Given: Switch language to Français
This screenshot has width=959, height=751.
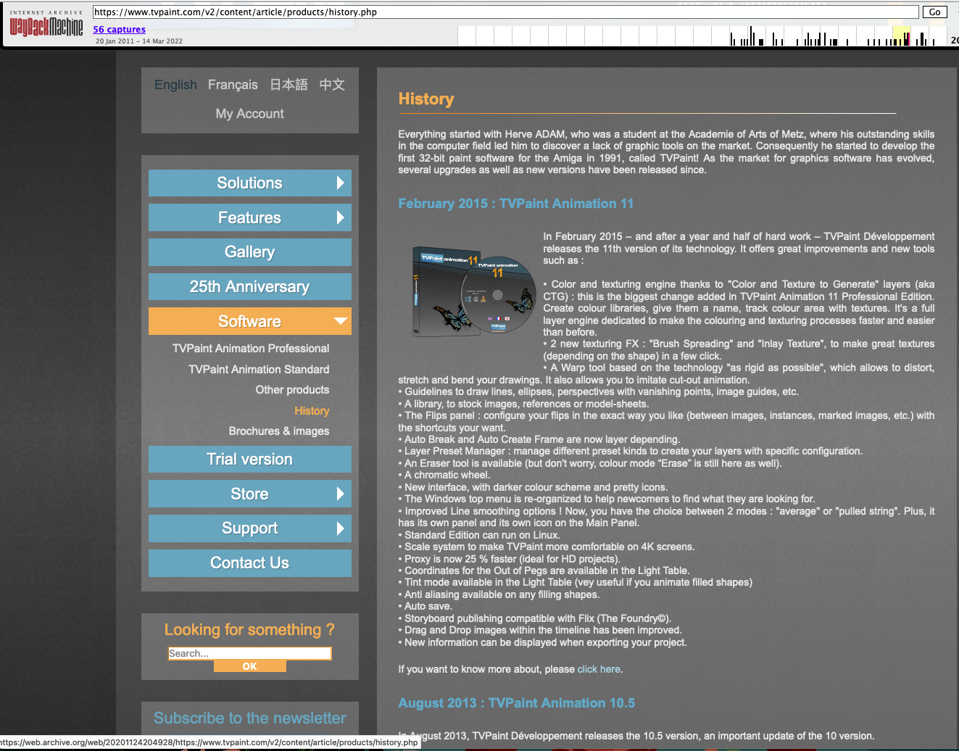Looking at the screenshot, I should [x=233, y=85].
